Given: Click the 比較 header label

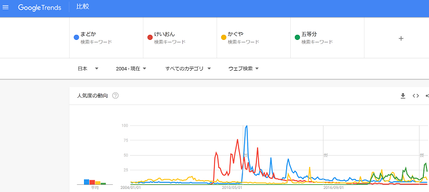Looking at the screenshot, I should tap(82, 7).
